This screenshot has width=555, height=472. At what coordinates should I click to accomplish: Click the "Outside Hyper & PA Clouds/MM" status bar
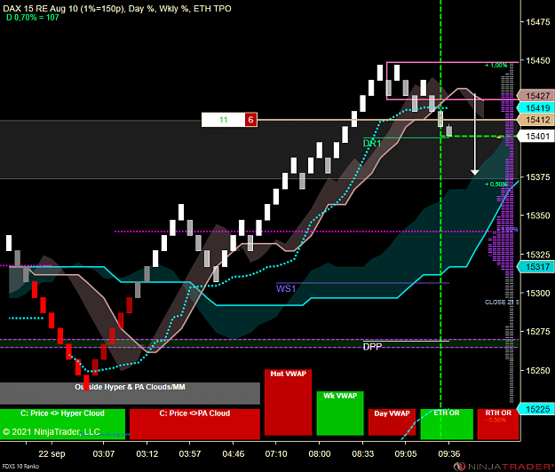click(130, 393)
